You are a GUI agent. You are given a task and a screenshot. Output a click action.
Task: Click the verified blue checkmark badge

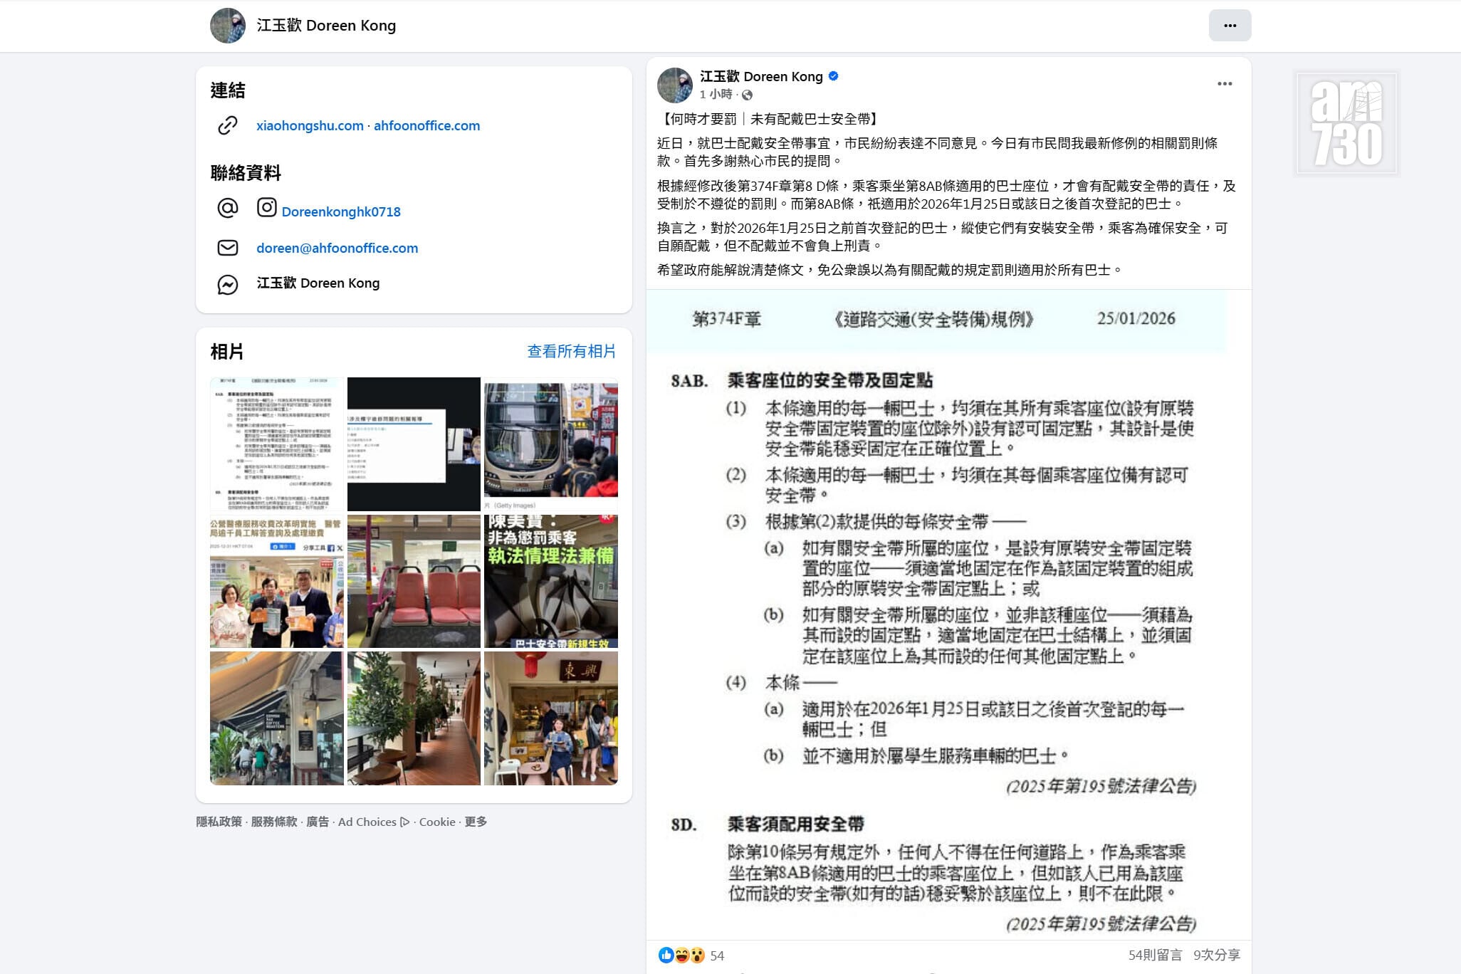tap(834, 76)
